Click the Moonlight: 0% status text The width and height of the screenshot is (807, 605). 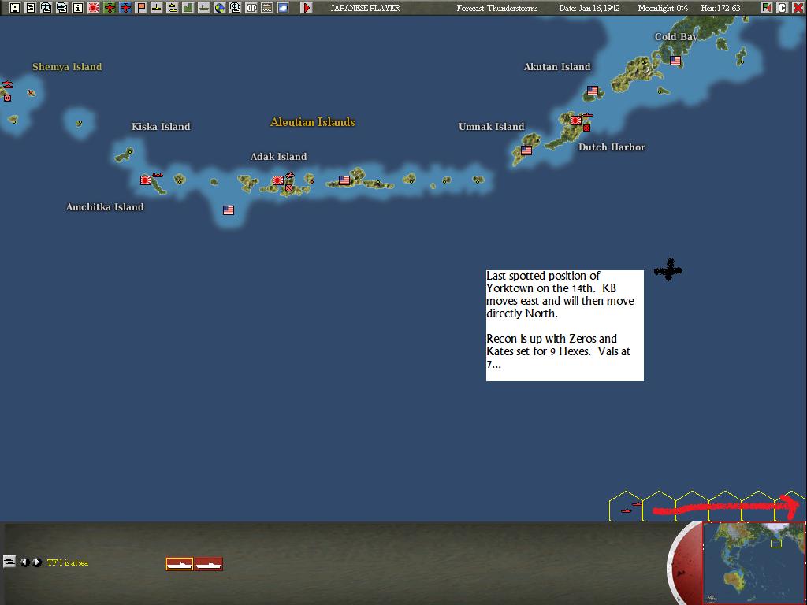[663, 8]
